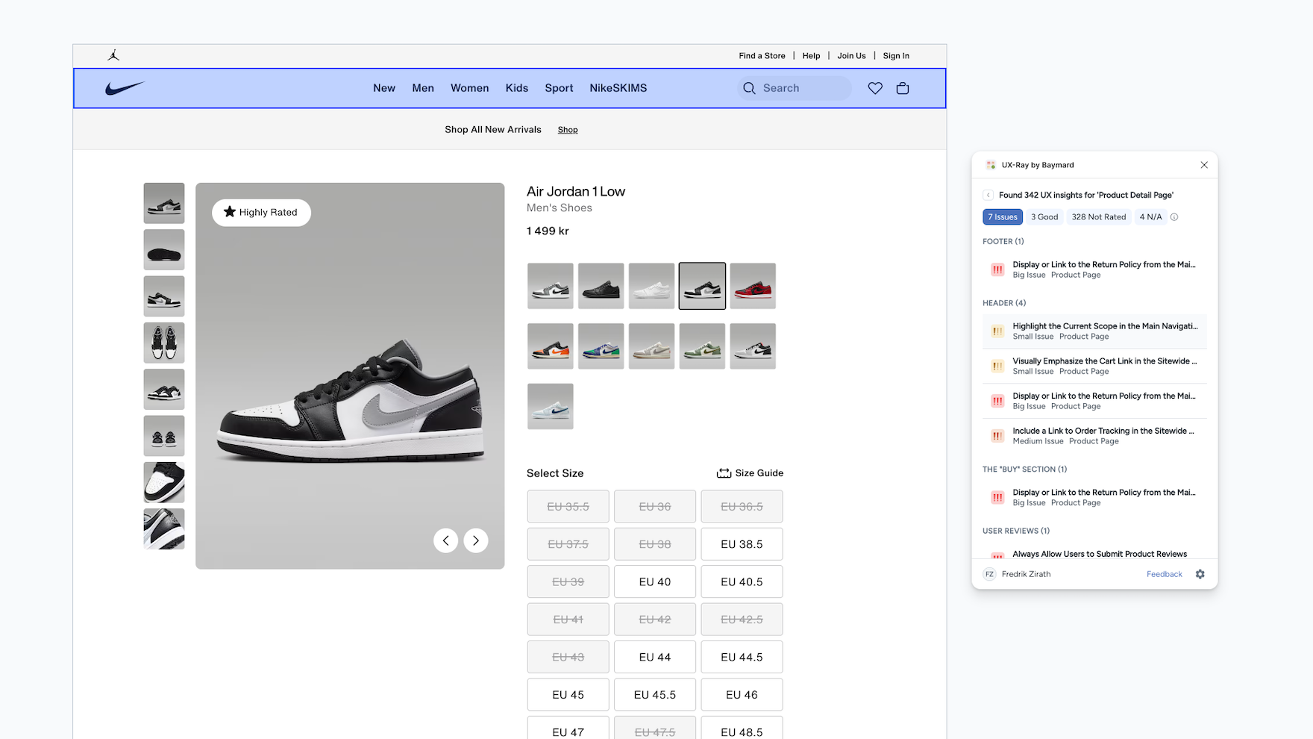
Task: Show the first side-view thumbnail
Action: (x=164, y=203)
